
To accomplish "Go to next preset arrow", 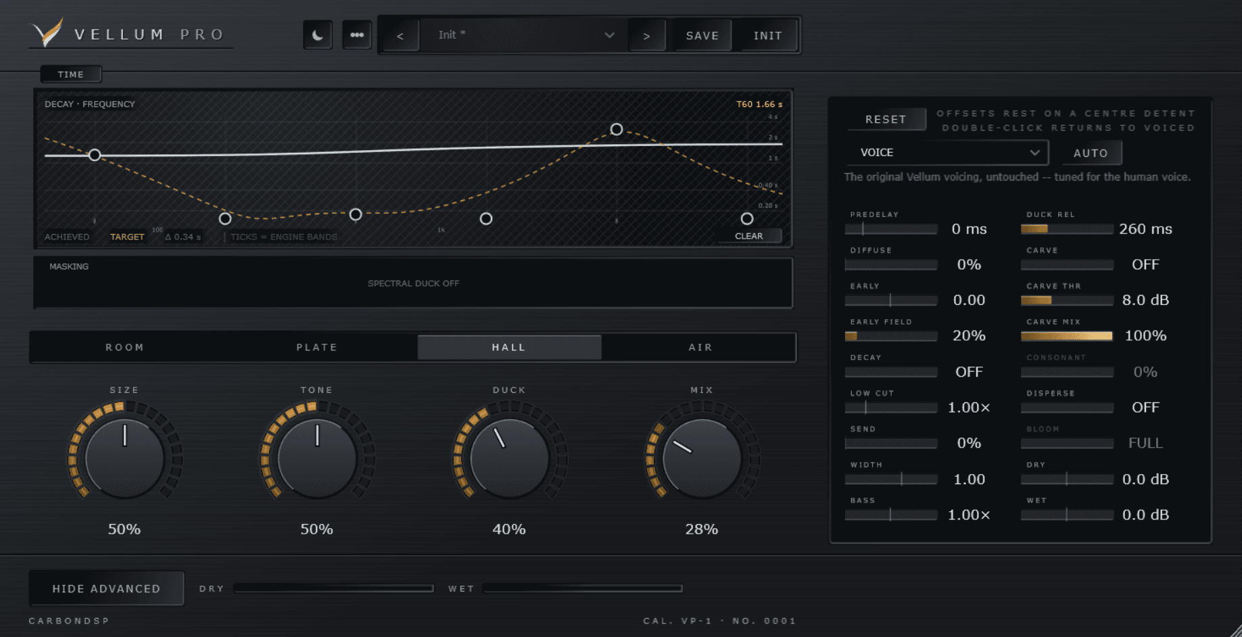I will click(x=646, y=36).
